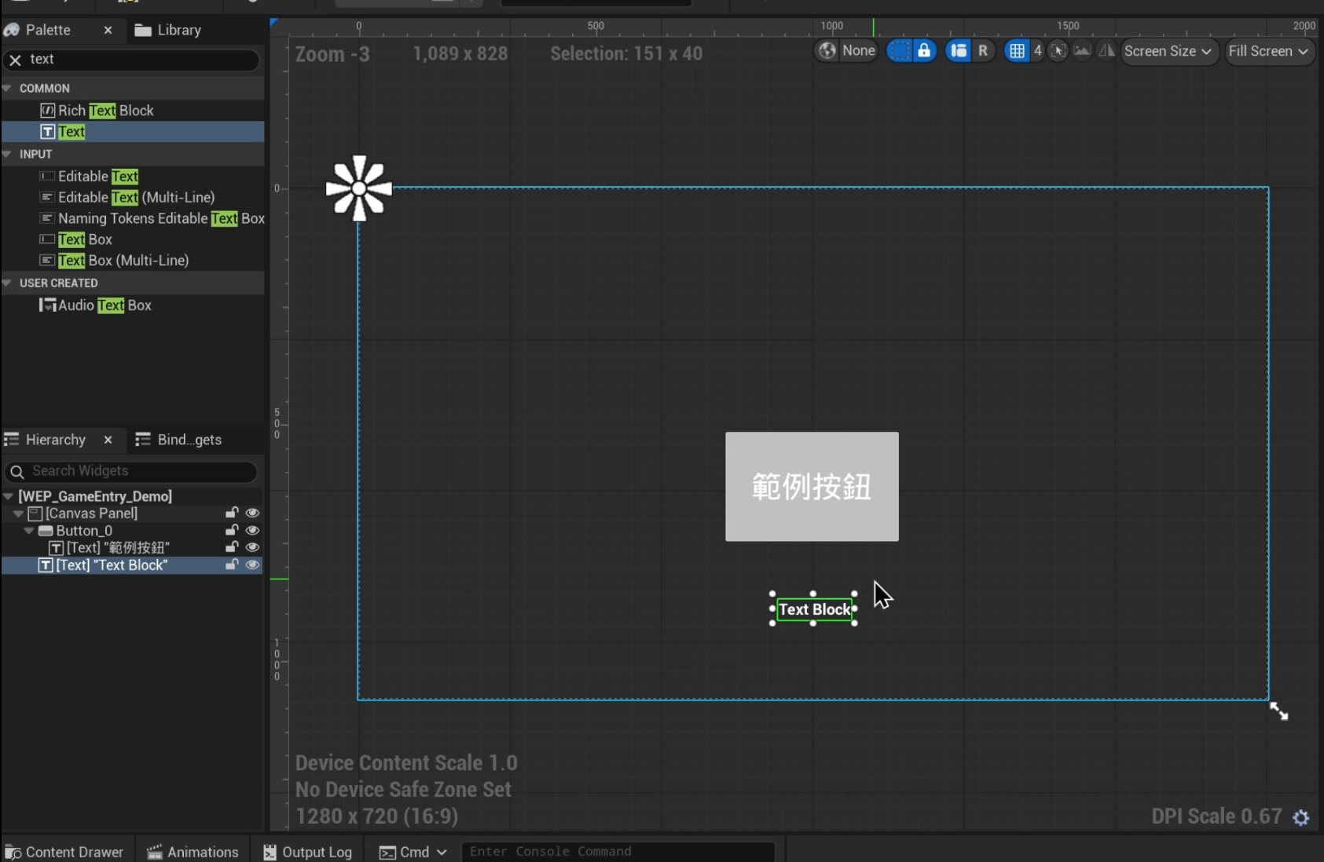Open the Content Drawer
1324x862 pixels.
pyautogui.click(x=64, y=852)
